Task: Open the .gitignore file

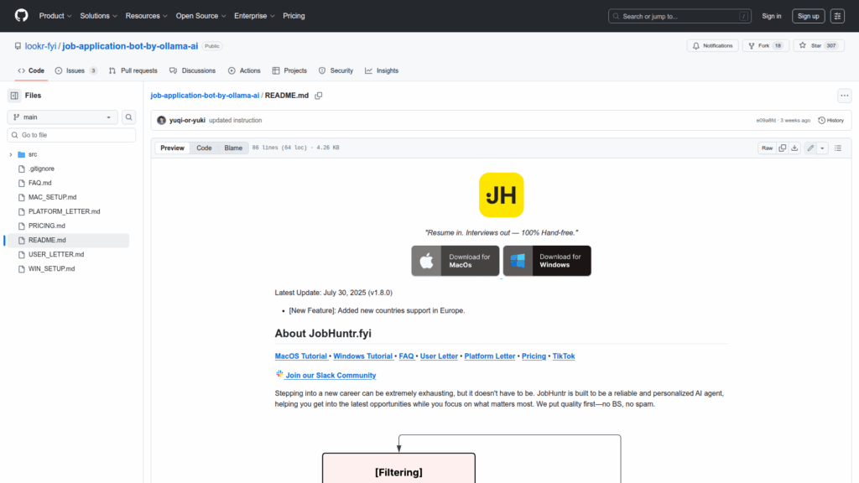Action: click(41, 169)
